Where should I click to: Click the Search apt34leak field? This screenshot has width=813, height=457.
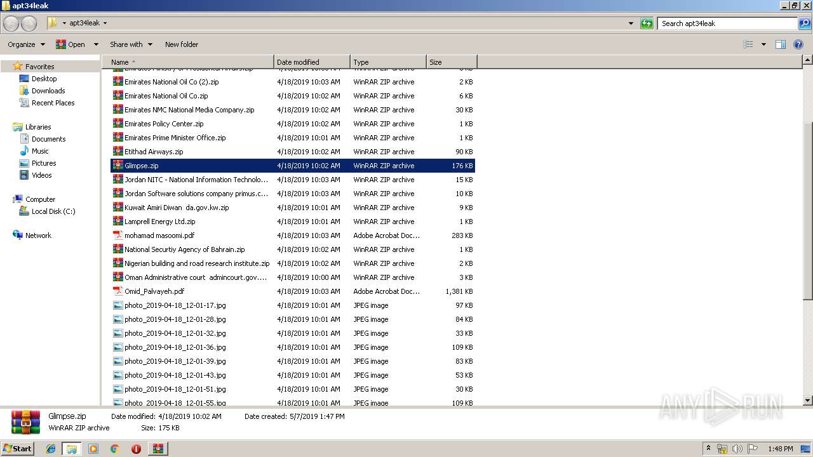pyautogui.click(x=728, y=23)
